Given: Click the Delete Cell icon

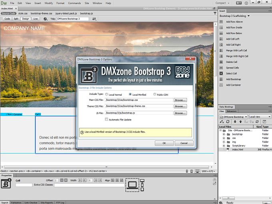Looking at the screenshot, I should 221,62.
